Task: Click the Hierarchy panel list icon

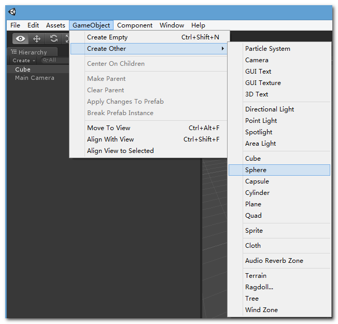Action: (x=14, y=52)
